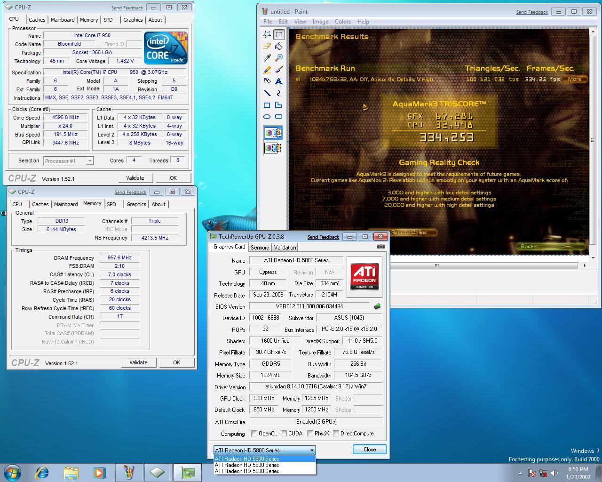Click the volume speaker icon in system tray

coord(554,473)
